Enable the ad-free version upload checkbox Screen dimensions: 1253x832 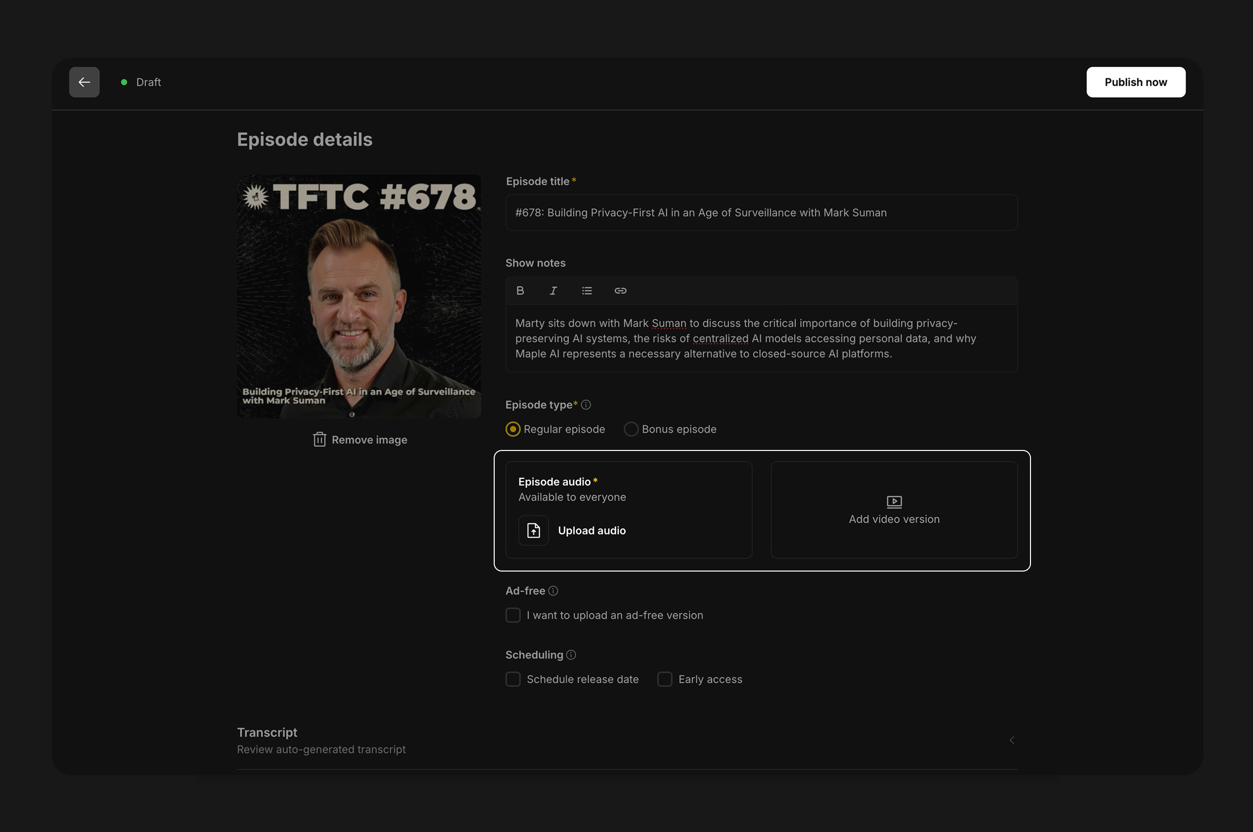(512, 616)
